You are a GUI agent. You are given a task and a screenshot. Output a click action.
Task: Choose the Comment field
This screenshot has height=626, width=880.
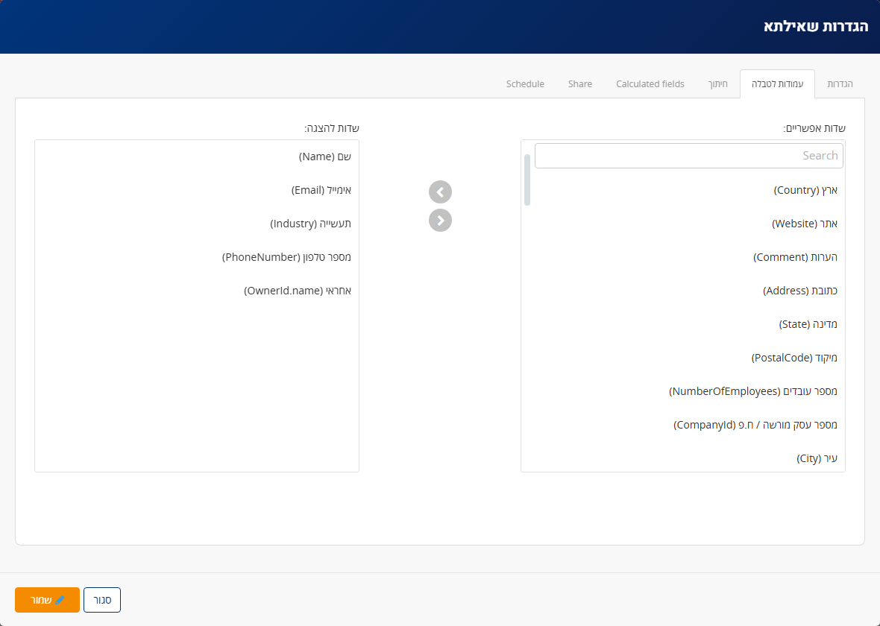click(x=683, y=257)
